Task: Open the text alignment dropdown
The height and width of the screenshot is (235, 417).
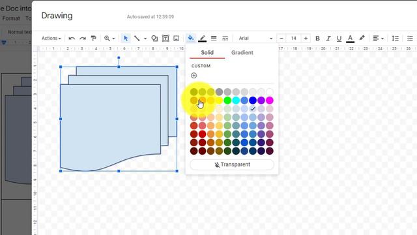Action: pos(378,39)
